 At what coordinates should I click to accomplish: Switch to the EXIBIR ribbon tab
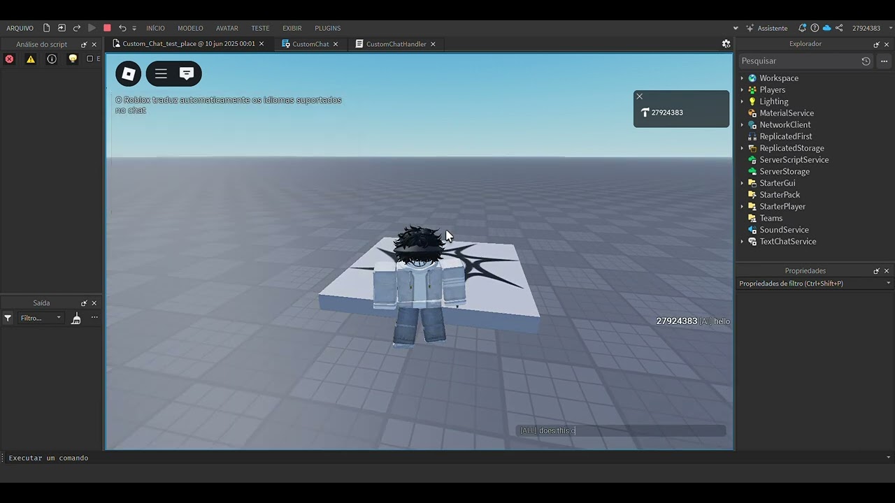click(x=292, y=28)
